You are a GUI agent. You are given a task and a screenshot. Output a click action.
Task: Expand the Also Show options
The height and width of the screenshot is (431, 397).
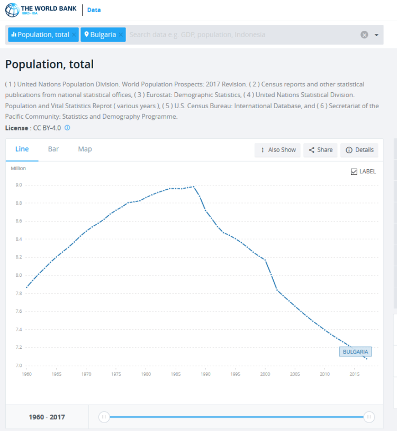tap(277, 150)
